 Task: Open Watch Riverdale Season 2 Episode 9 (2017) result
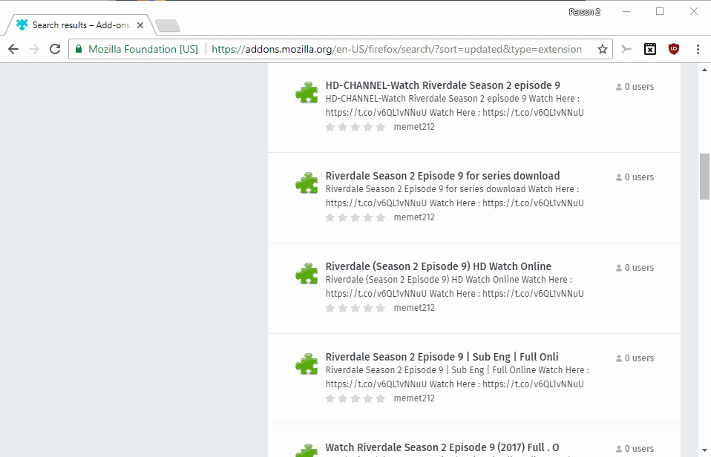(x=442, y=447)
